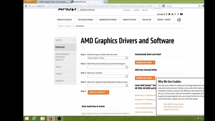Open AMD's Google Plus icon
The image size is (215, 121).
tap(175, 14)
